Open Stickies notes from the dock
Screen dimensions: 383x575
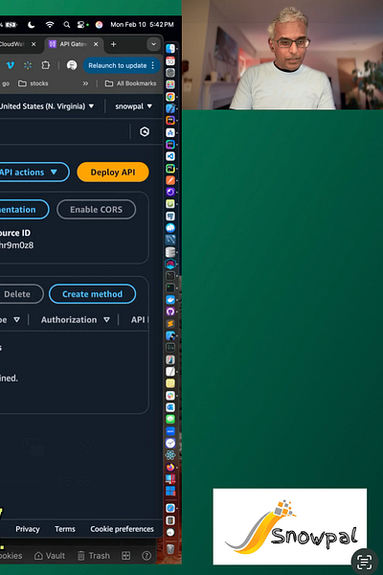click(170, 383)
